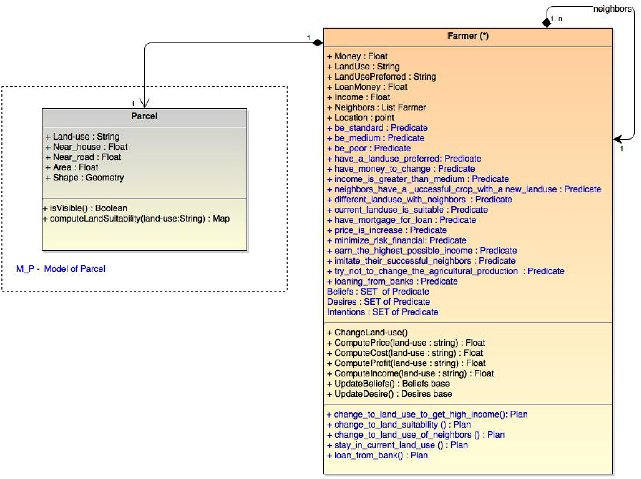This screenshot has height=479, width=641.
Task: Click the 'ChangeLand-use()' operation
Action: point(368,333)
